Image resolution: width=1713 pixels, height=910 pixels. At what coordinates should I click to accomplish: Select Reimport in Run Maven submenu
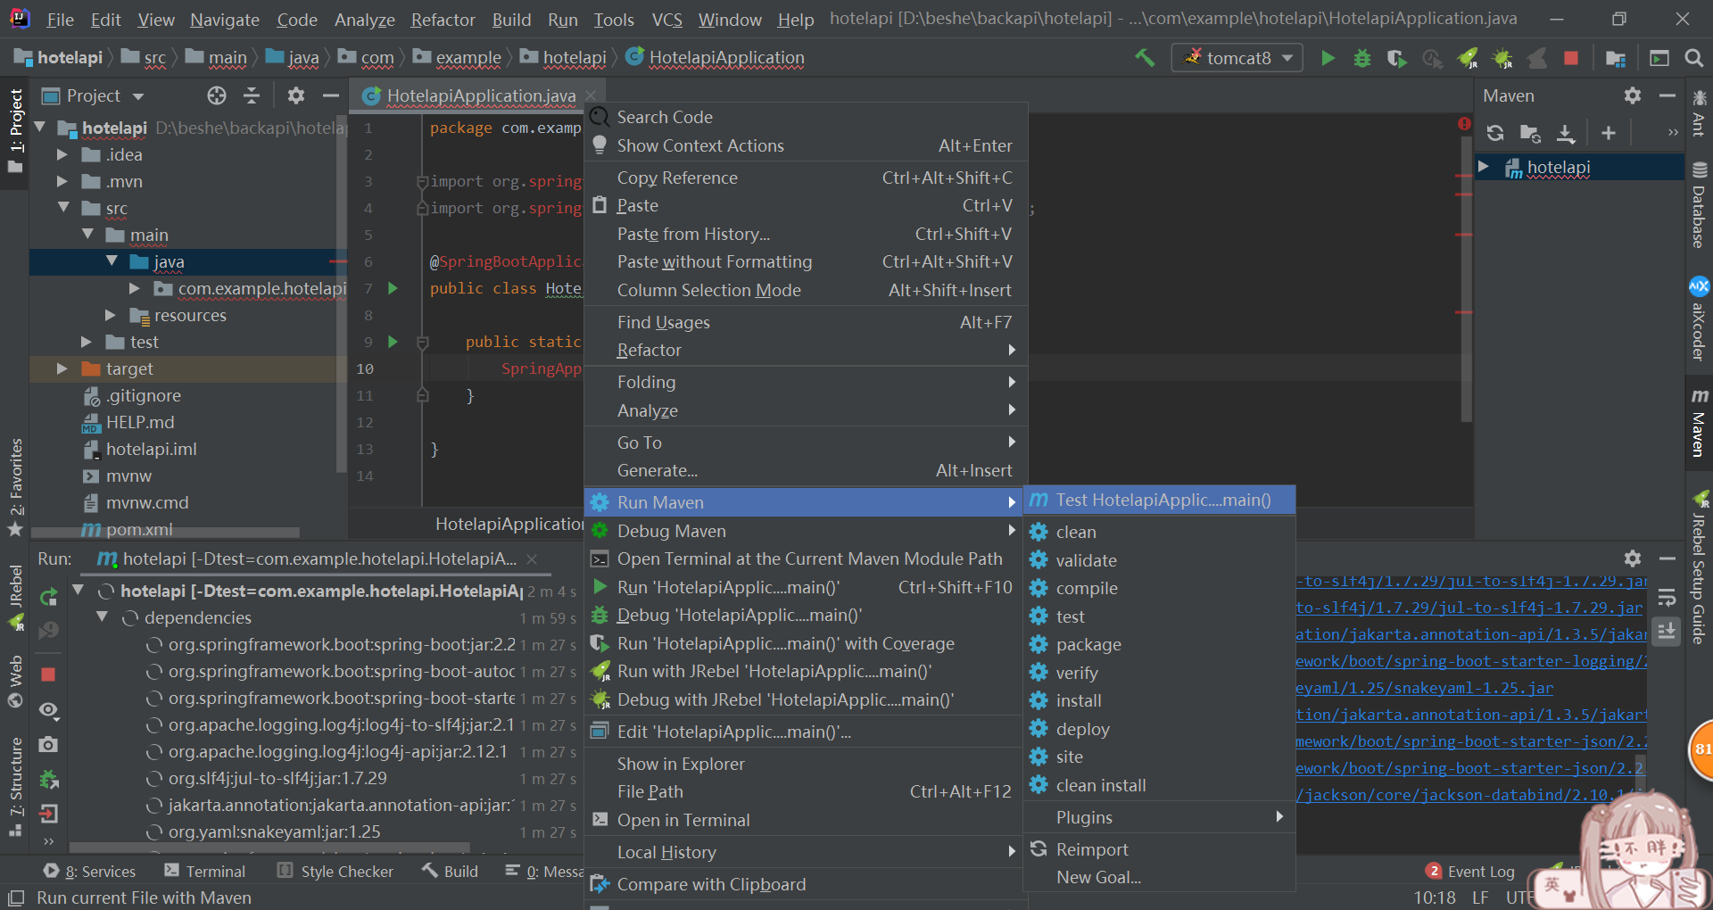(x=1158, y=849)
